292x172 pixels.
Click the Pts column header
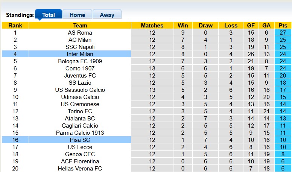point(283,26)
